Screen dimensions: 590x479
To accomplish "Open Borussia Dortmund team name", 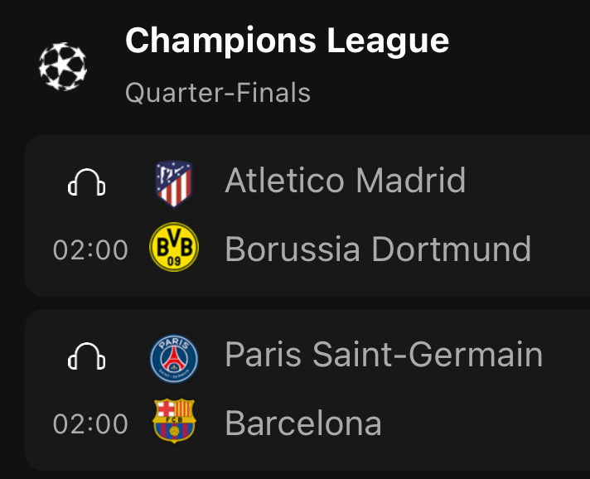I will coord(378,249).
